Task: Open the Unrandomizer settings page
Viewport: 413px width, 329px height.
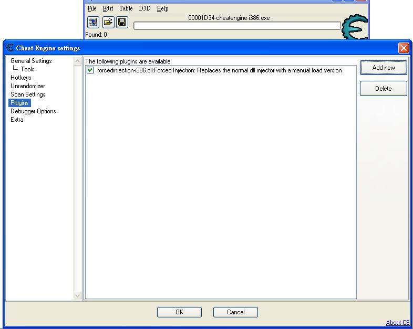Action: tap(28, 86)
